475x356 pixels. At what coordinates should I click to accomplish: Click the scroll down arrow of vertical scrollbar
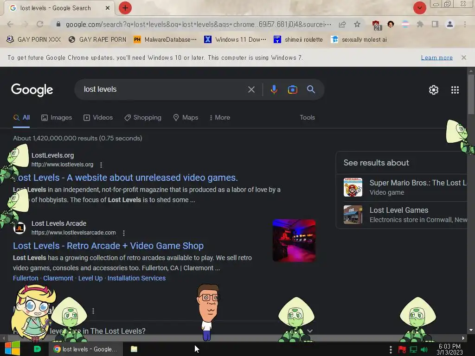(471, 330)
